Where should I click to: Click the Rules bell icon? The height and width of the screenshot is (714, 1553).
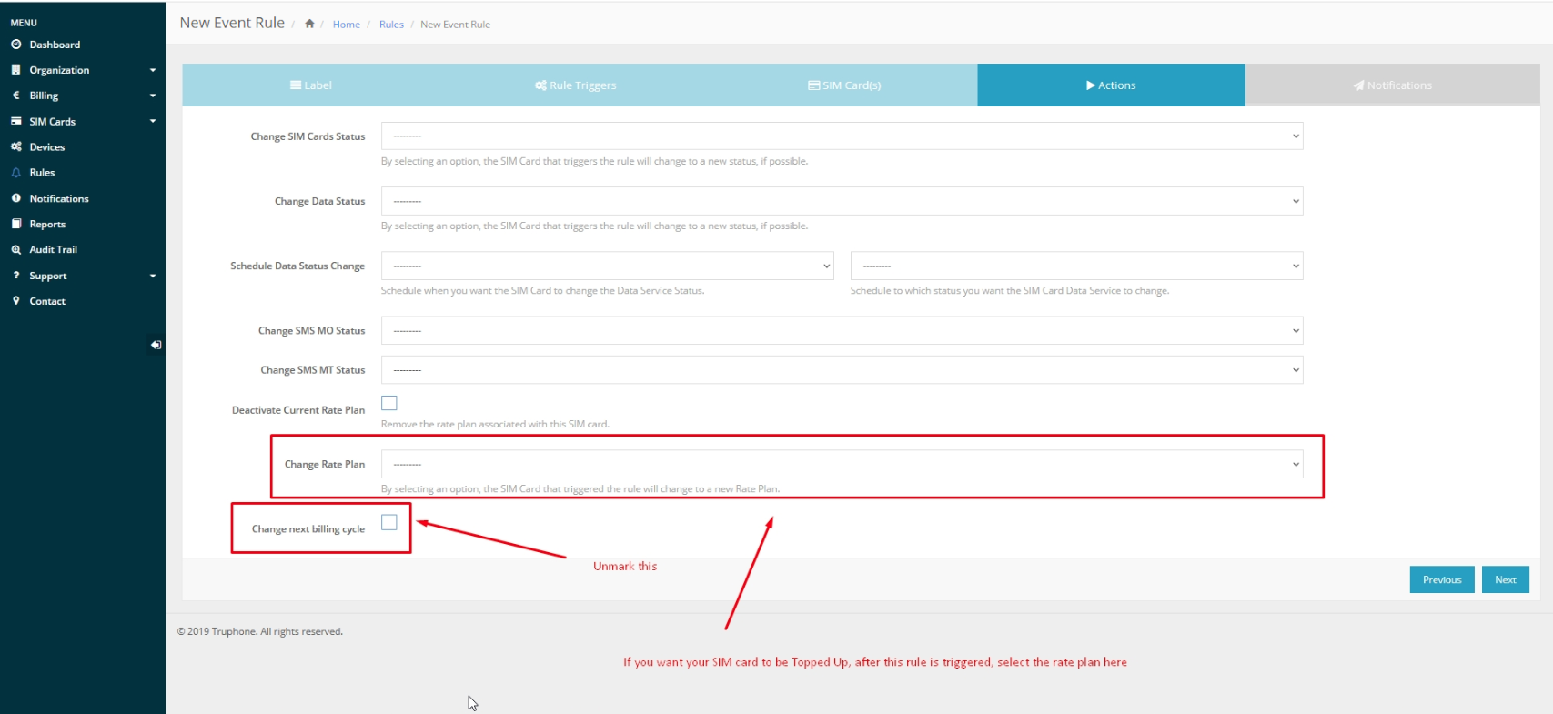click(16, 173)
